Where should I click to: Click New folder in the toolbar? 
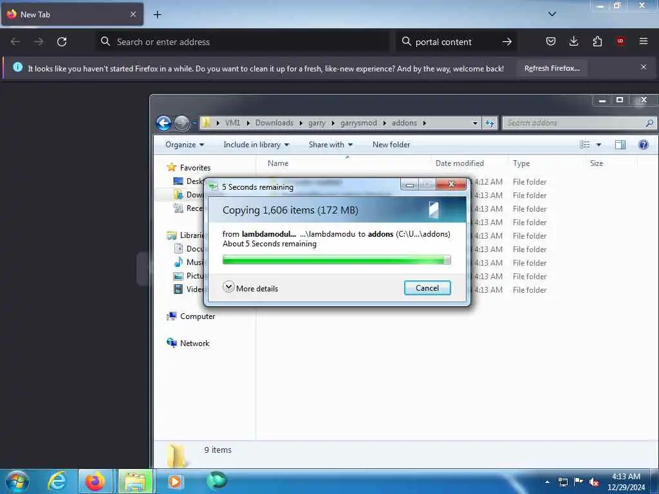click(391, 145)
